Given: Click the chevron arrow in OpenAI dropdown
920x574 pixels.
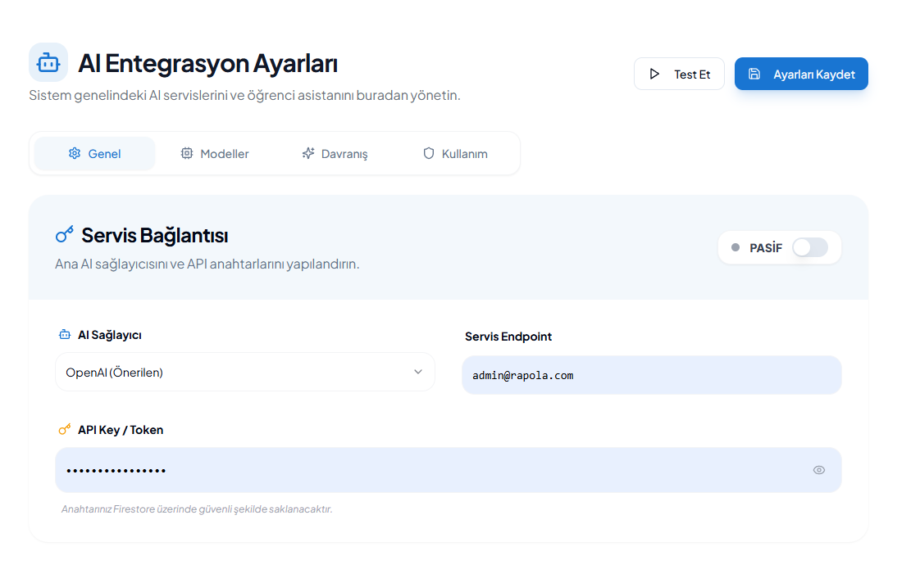Looking at the screenshot, I should [x=417, y=372].
